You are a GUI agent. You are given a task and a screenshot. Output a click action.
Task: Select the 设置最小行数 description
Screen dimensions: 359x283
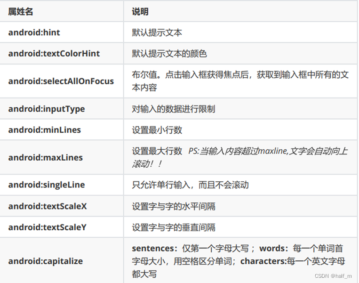(157, 130)
